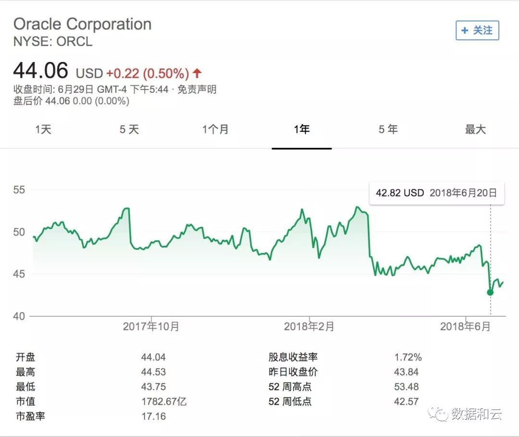Click the Oracle Corporation title
The height and width of the screenshot is (437, 519).
click(83, 24)
